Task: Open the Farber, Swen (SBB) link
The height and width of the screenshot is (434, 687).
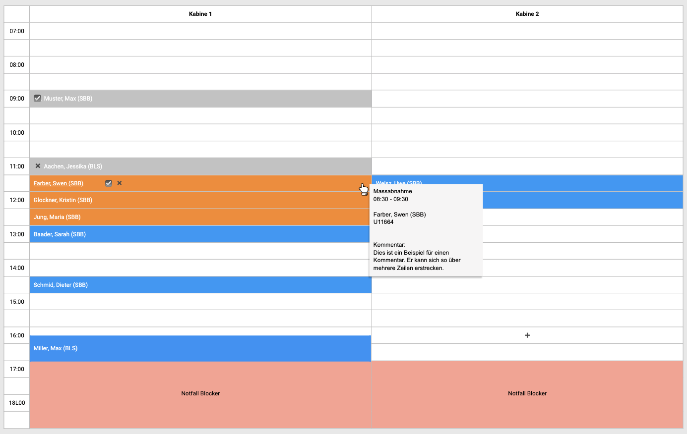Action: [59, 183]
